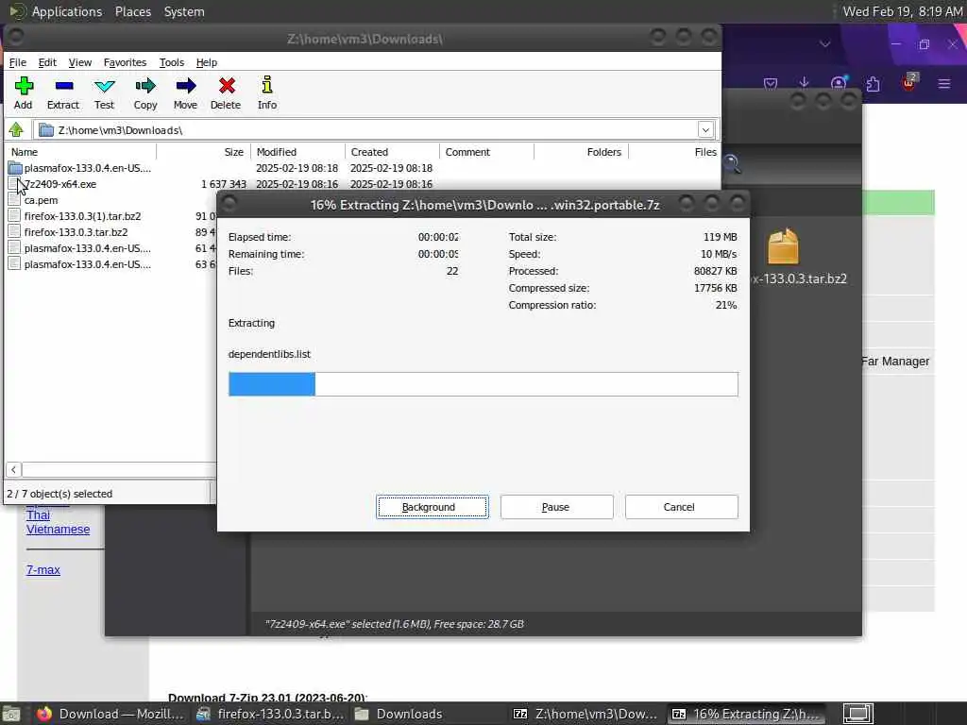Select ca.pem file row
The height and width of the screenshot is (725, 967).
click(x=41, y=200)
